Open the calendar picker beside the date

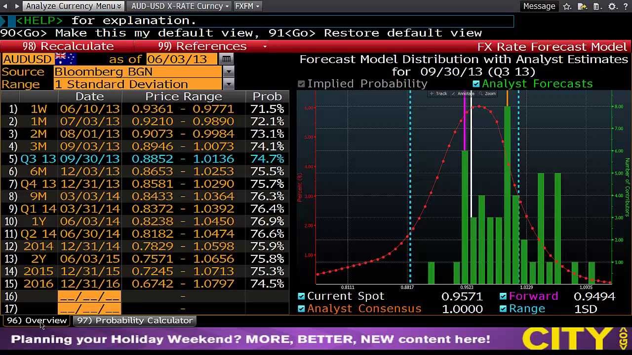[x=226, y=59]
